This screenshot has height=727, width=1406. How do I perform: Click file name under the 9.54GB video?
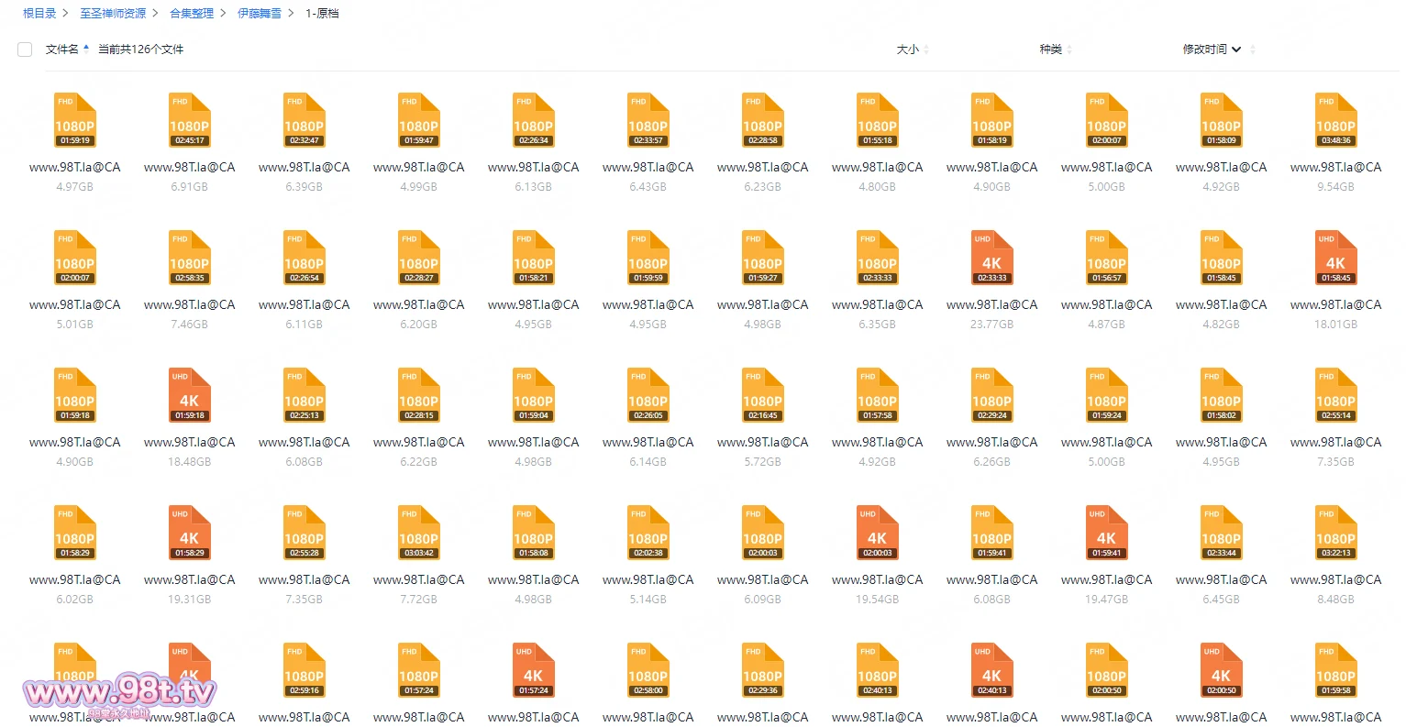tap(1335, 168)
